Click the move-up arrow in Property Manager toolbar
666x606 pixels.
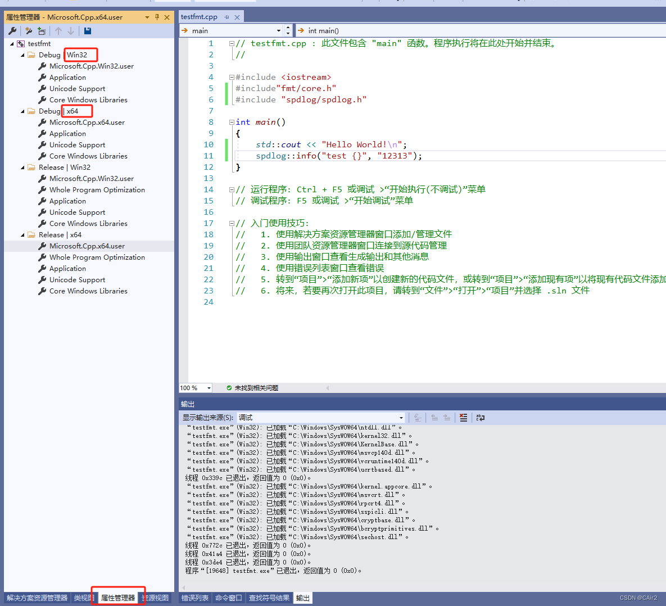[58, 30]
